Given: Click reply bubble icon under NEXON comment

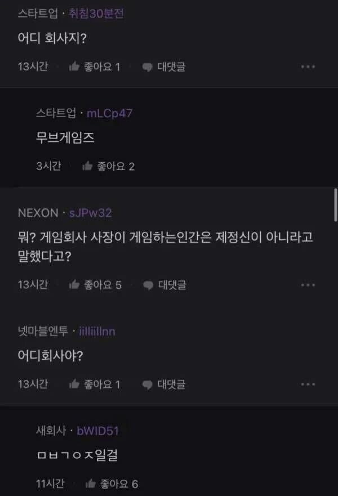Looking at the screenshot, I should pyautogui.click(x=148, y=285).
